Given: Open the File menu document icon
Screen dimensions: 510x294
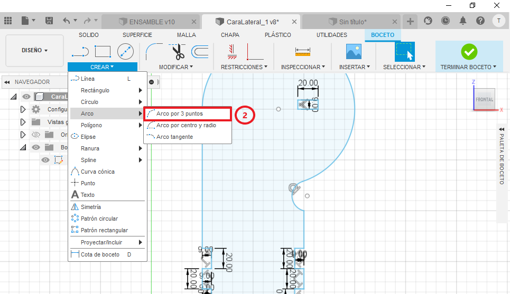Looking at the screenshot, I should coord(25,21).
